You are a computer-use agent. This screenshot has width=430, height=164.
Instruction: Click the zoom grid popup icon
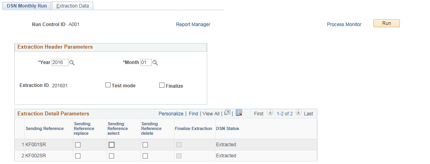[x=227, y=113]
